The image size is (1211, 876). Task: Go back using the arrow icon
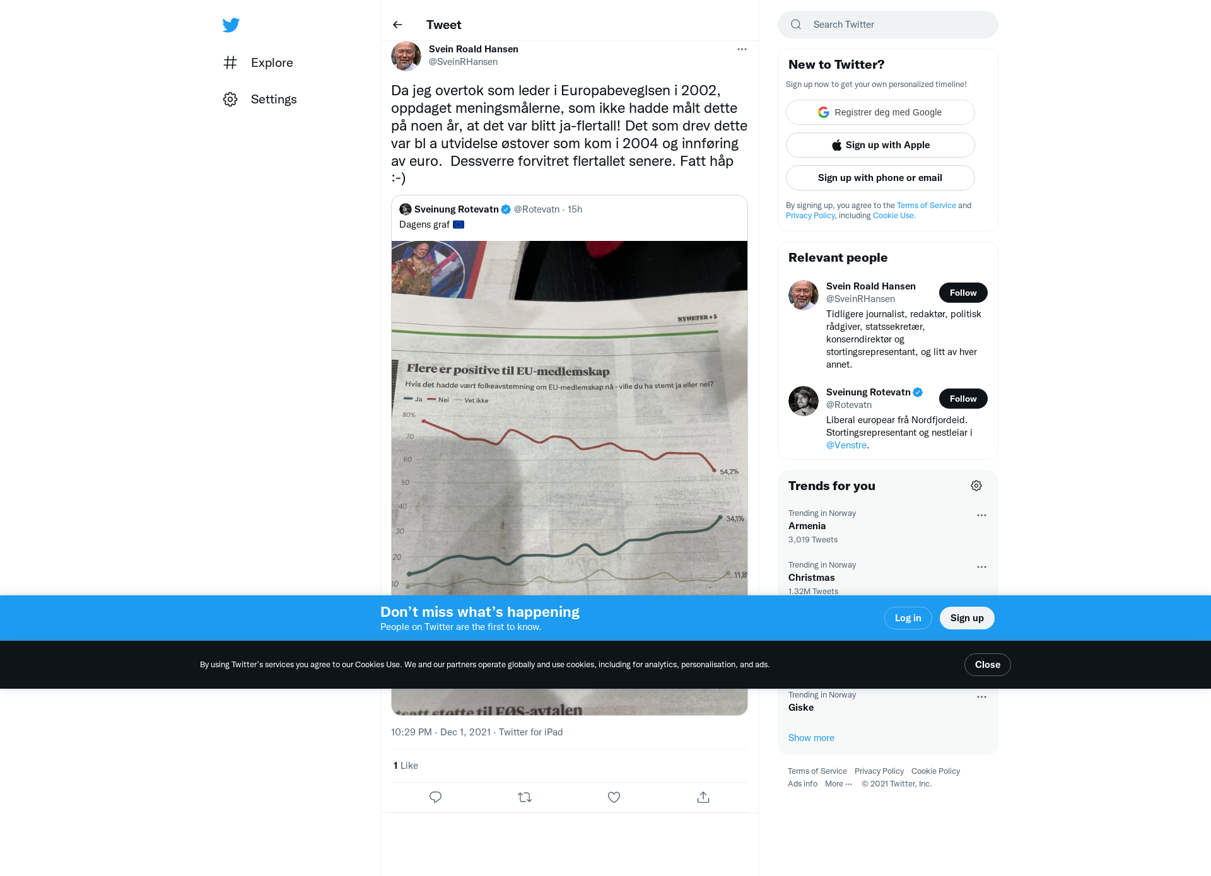click(397, 25)
